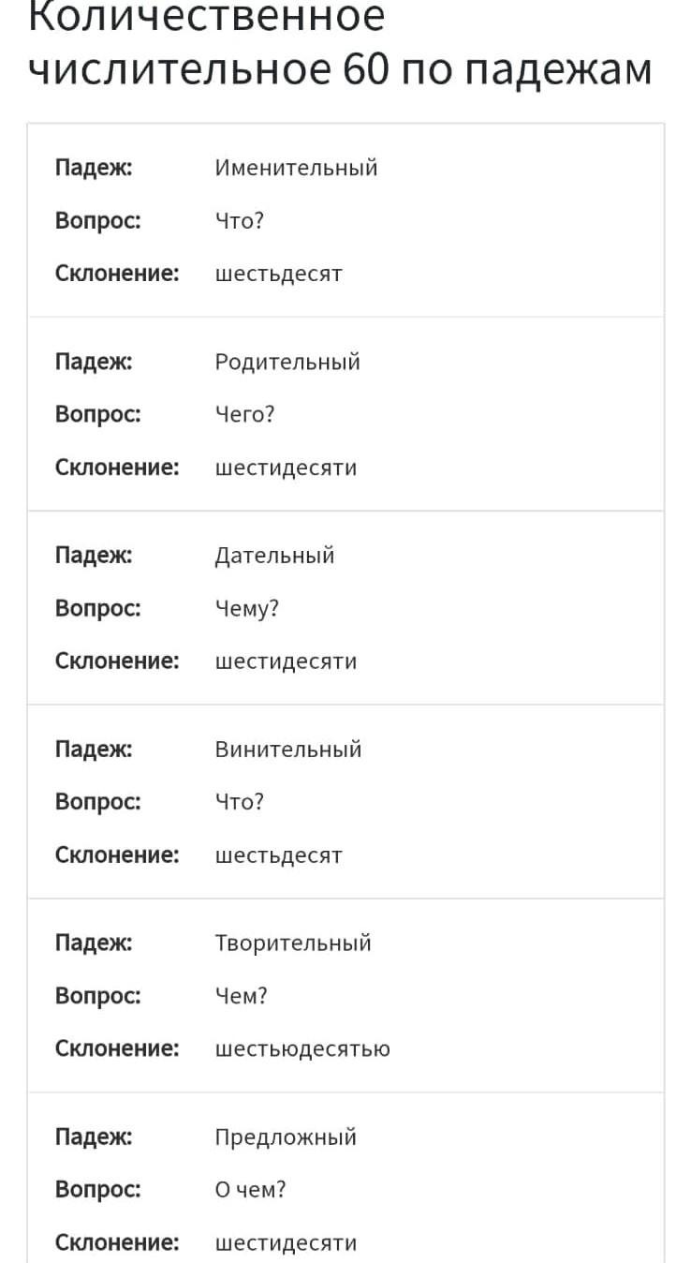Viewport: 691px width, 1263px height.
Task: Select the word form "шестьюдесятью"
Action: pyautogui.click(x=302, y=1049)
